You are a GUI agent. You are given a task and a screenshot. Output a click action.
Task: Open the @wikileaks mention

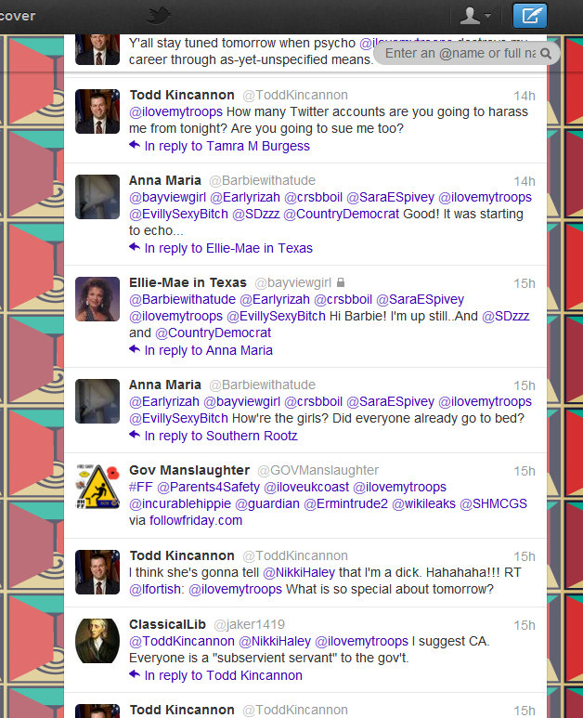[x=423, y=503]
